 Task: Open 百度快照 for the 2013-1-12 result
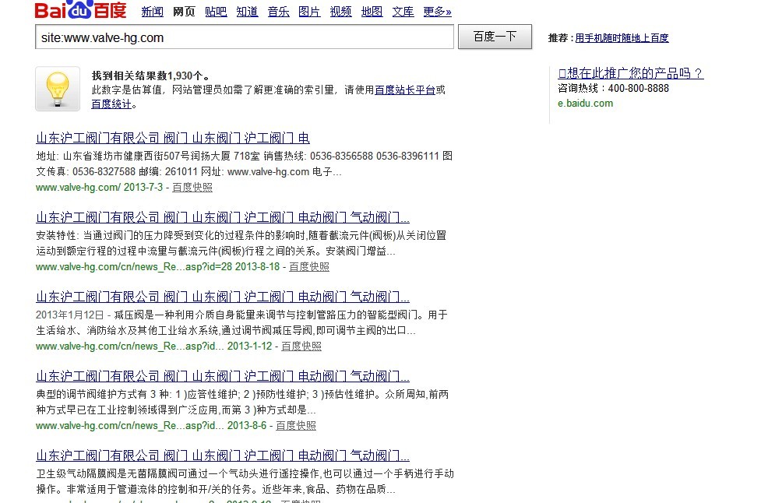[301, 346]
